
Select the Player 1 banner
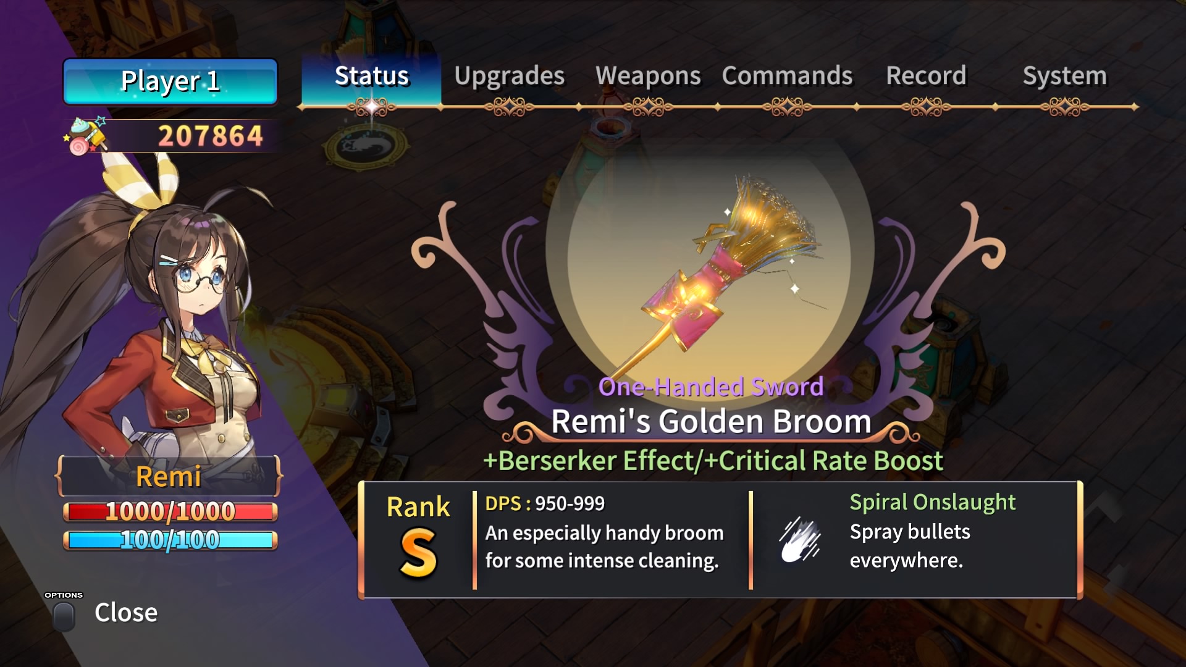[170, 82]
